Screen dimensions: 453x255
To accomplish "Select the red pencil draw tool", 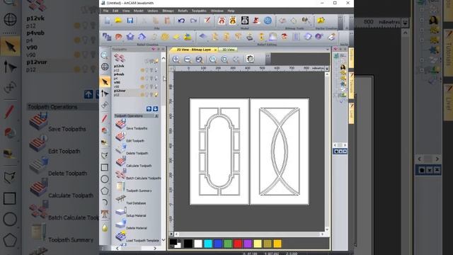I will click(x=105, y=118).
